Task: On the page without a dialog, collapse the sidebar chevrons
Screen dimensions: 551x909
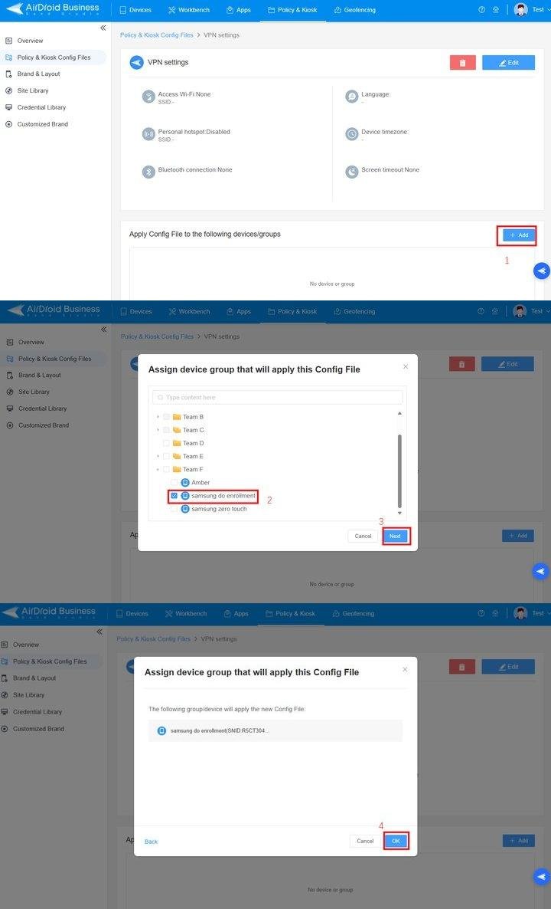Action: point(103,28)
